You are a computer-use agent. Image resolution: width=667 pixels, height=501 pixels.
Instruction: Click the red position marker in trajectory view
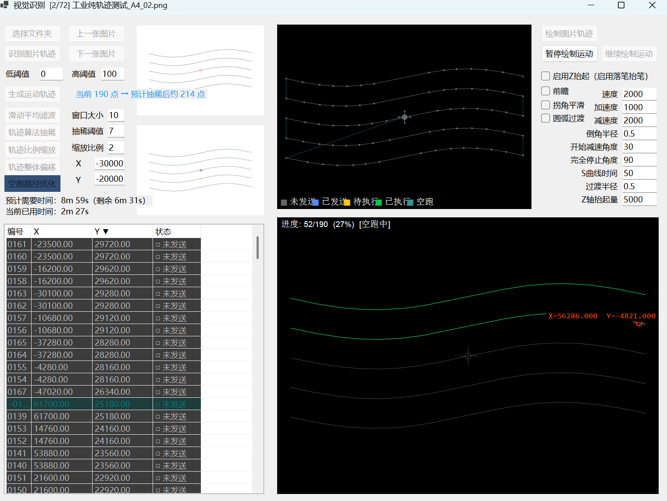point(639,324)
